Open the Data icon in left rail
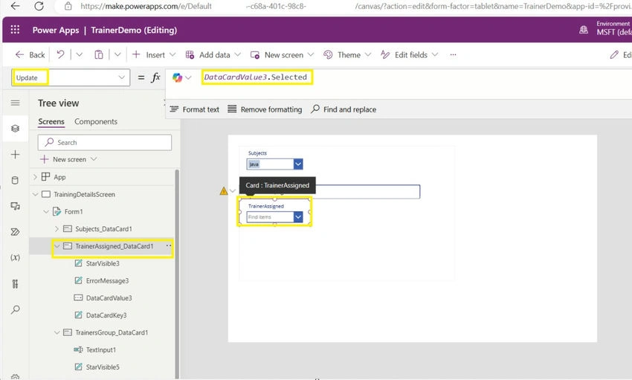The image size is (632, 380). click(15, 180)
